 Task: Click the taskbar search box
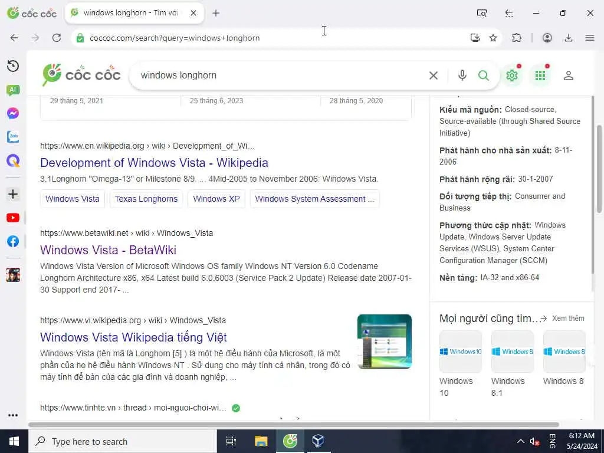click(123, 441)
